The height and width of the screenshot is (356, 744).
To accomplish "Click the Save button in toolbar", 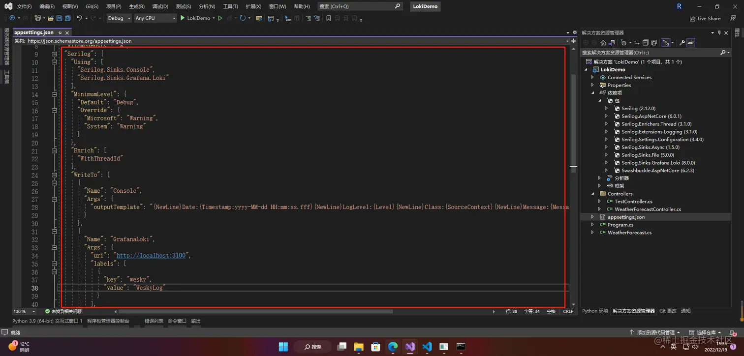I will [x=59, y=18].
